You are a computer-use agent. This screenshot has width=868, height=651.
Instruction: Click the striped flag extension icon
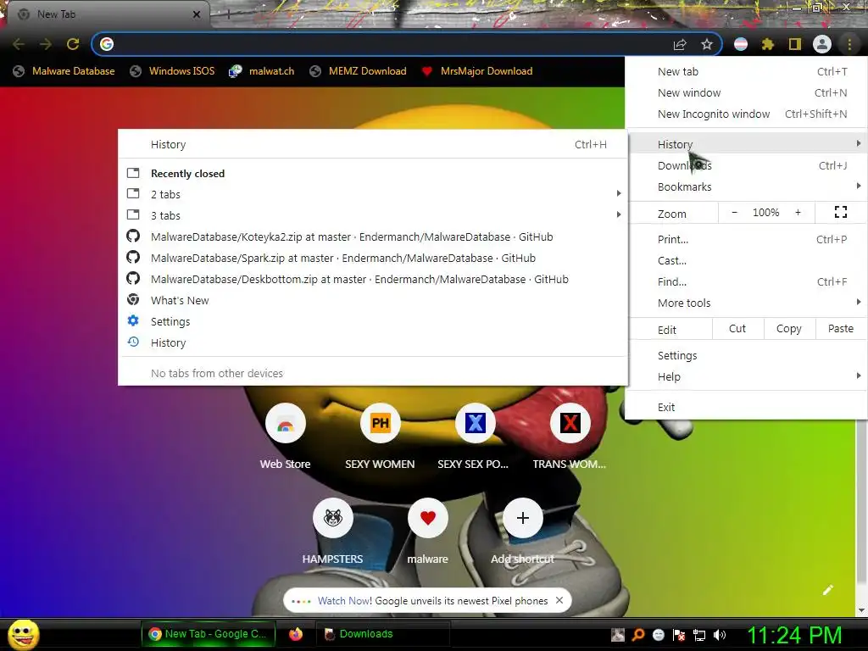point(741,44)
